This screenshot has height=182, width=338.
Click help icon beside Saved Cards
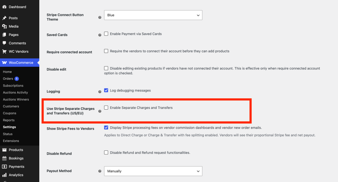100,35
